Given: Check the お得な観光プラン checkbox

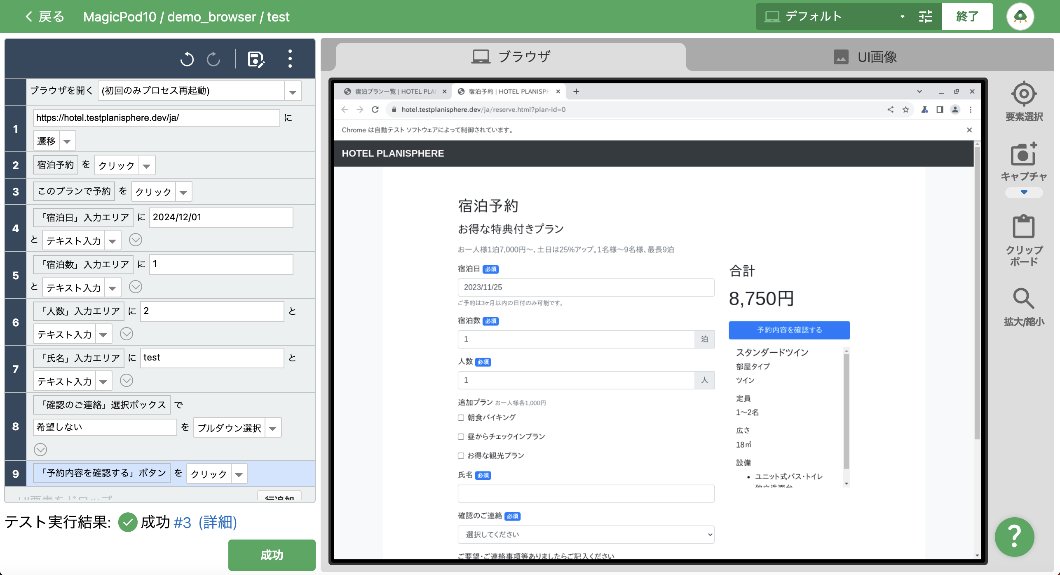Looking at the screenshot, I should click(x=461, y=456).
